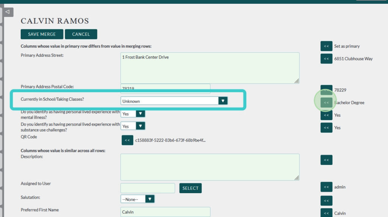388x217 pixels.
Task: Click the << arrow beside 'admin' value
Action: coord(326,187)
